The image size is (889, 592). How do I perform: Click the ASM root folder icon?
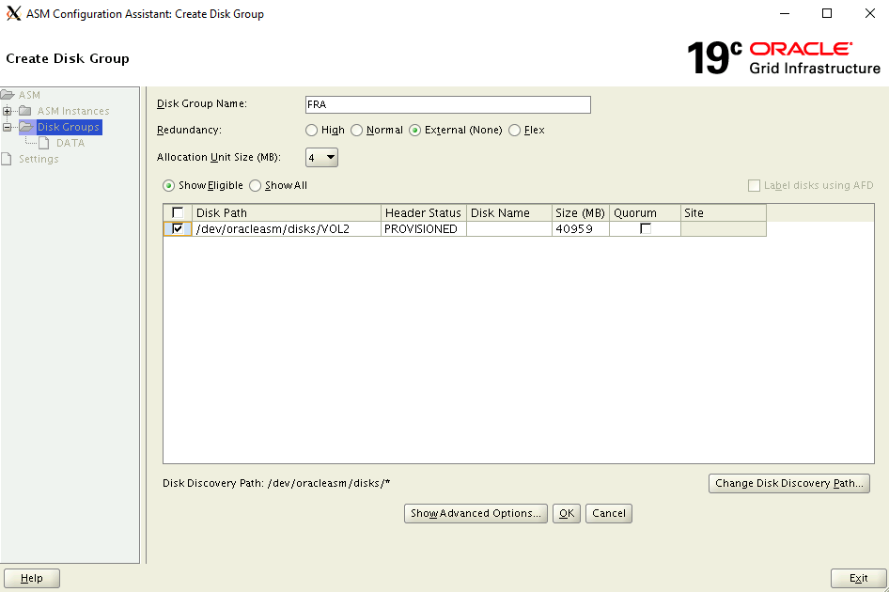[8, 95]
